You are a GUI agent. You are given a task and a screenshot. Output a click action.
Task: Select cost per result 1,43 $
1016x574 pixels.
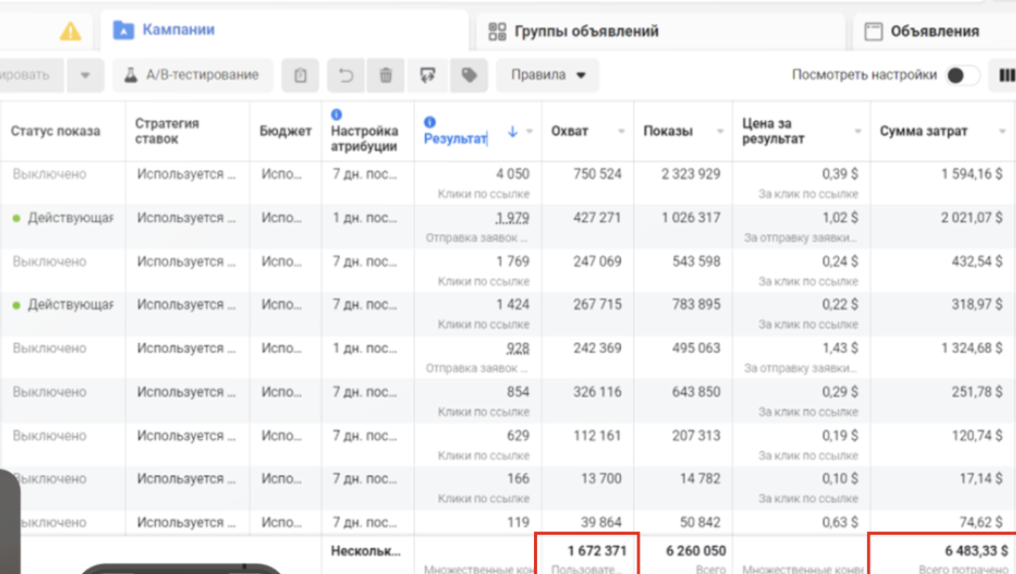[x=841, y=348]
